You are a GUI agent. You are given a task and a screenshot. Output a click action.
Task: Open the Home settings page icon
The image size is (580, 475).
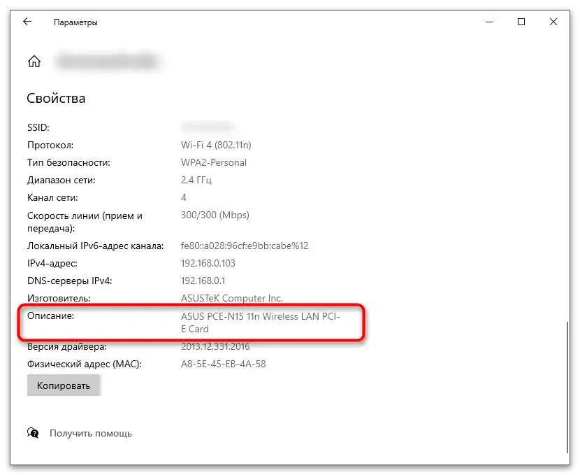pos(34,62)
